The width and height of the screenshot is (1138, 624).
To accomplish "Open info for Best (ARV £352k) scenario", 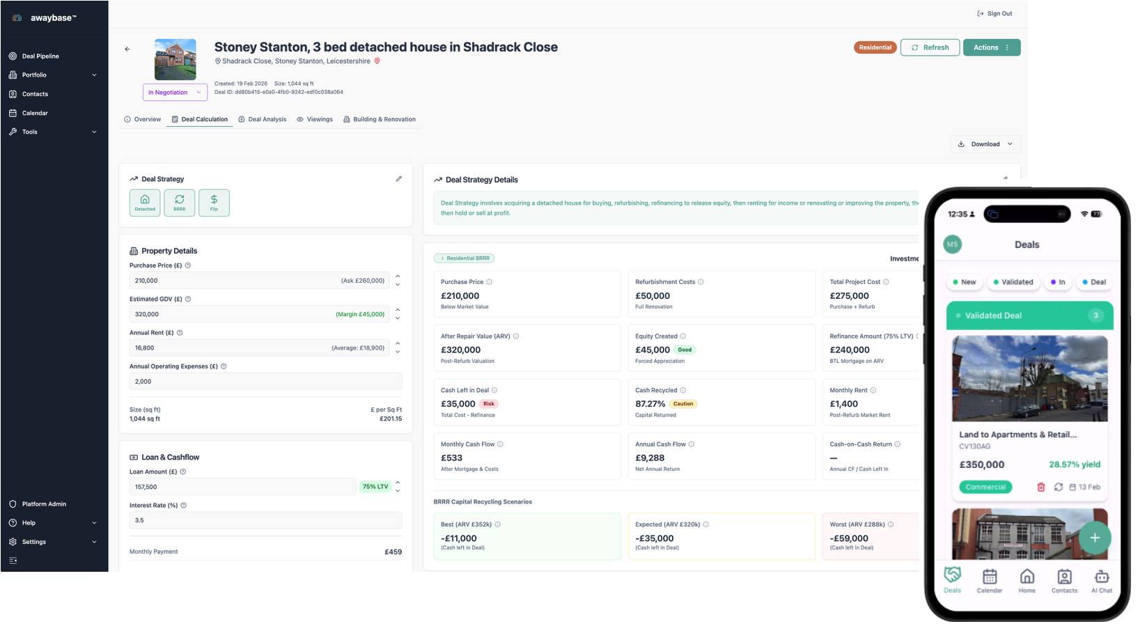I will (x=498, y=524).
